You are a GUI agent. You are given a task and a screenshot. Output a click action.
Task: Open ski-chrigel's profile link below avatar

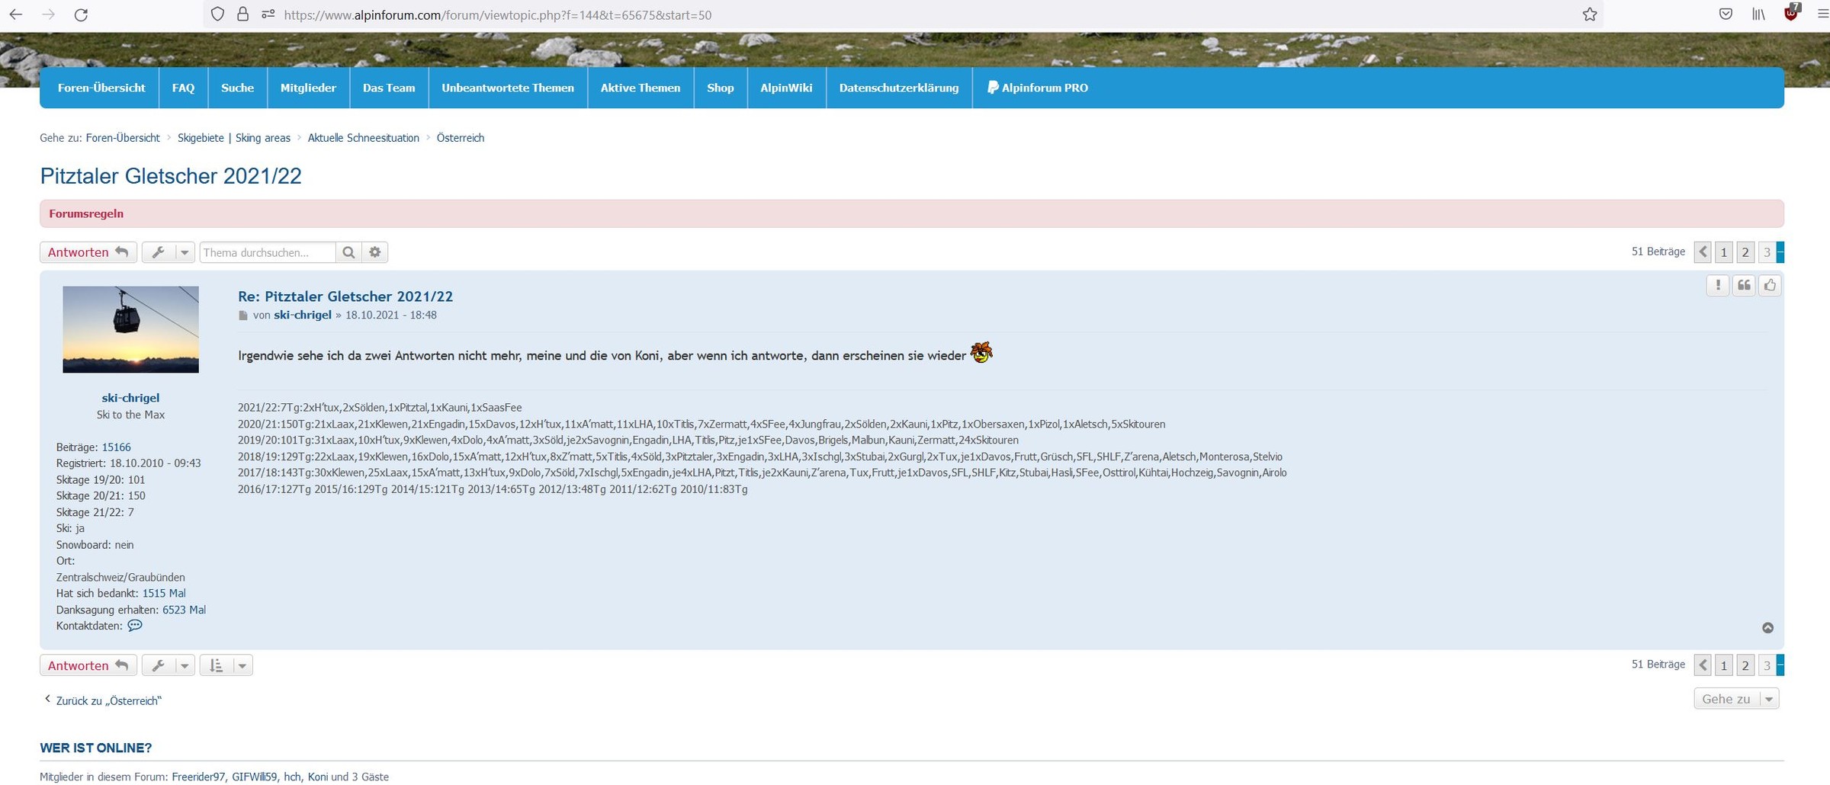pos(130,398)
